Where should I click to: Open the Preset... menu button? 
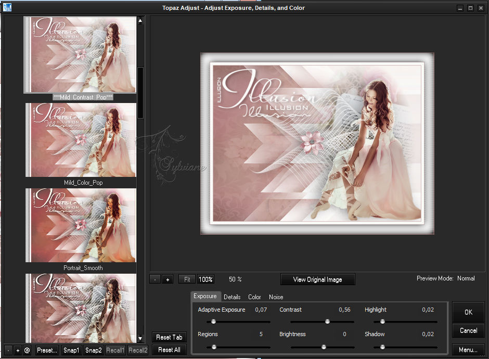click(x=47, y=350)
